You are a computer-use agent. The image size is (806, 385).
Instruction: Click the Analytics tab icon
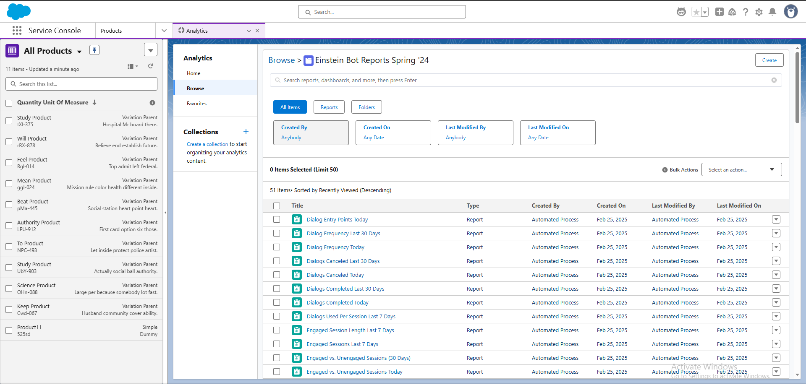(x=181, y=30)
